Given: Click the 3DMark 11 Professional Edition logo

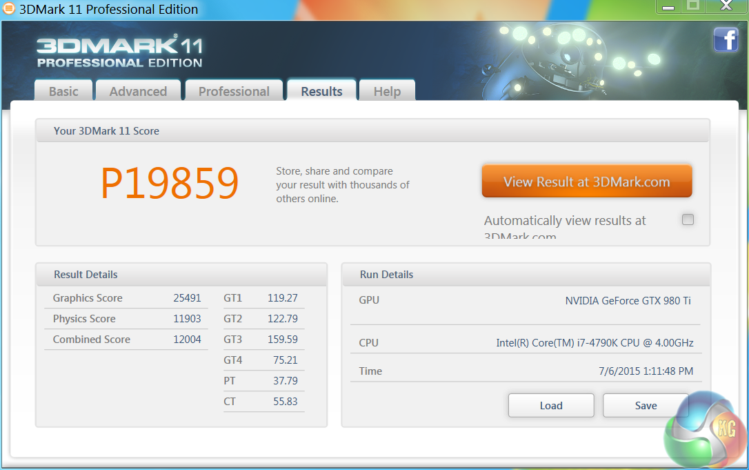Looking at the screenshot, I should tap(119, 51).
